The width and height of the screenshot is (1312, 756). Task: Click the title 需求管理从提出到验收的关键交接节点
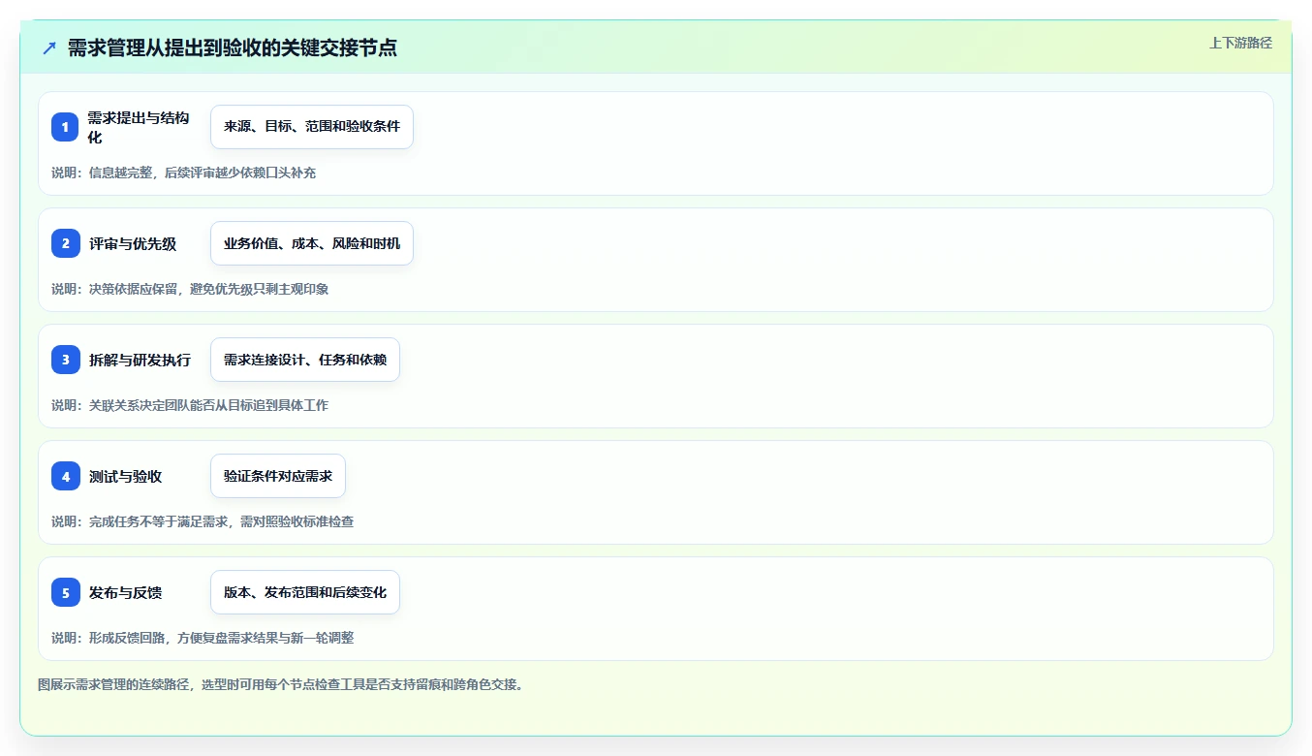click(x=233, y=47)
